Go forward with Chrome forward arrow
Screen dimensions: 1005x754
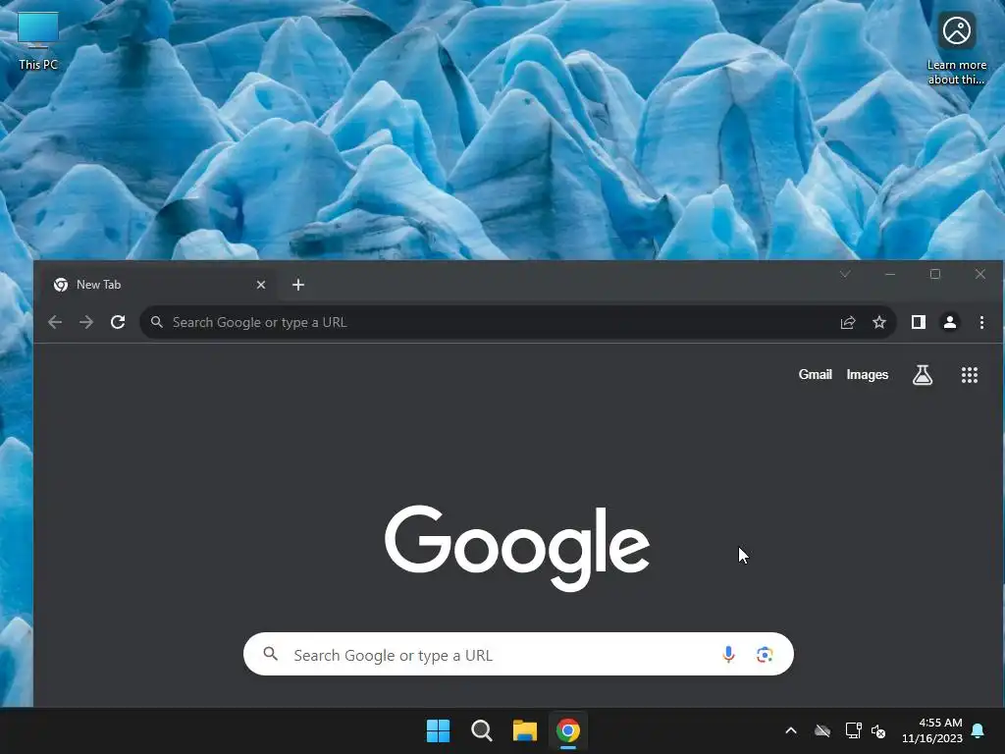click(86, 322)
